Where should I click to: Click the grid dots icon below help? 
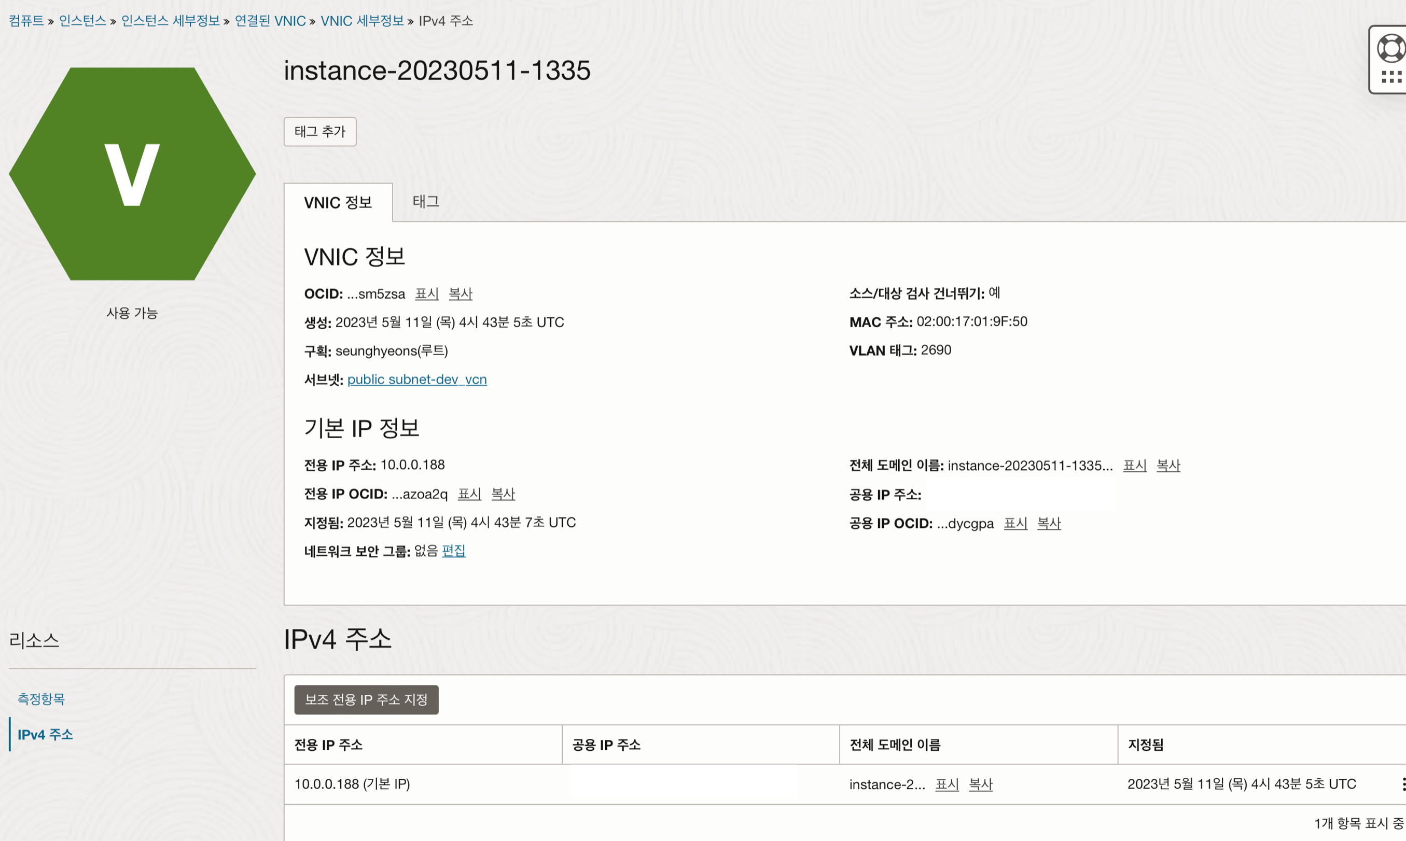pyautogui.click(x=1391, y=77)
